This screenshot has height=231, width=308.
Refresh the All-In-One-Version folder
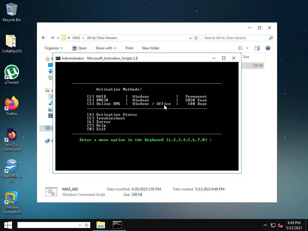196,38
